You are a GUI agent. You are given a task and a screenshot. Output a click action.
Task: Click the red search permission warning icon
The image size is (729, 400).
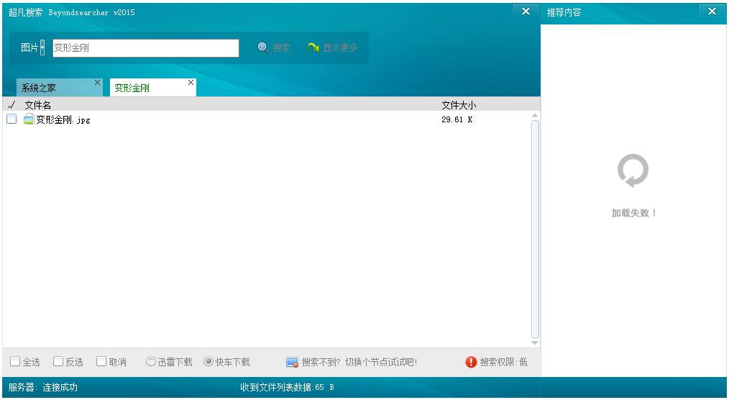pos(471,362)
